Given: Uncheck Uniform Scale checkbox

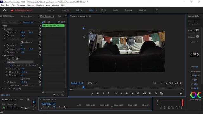Looking at the screenshot, I should pos(22,42).
